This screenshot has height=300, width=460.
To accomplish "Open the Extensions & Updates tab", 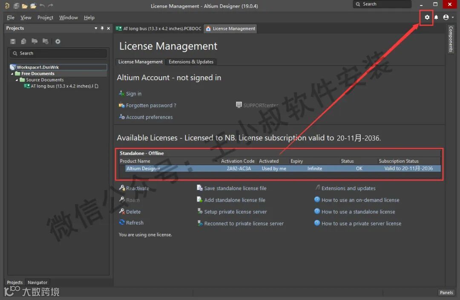I will (x=191, y=62).
